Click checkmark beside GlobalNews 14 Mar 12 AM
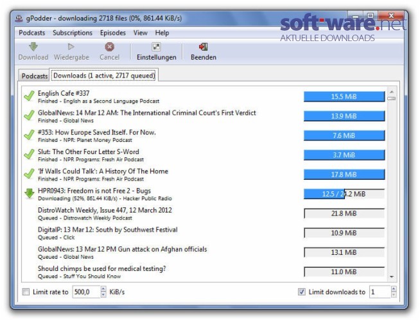420x321 pixels. [29, 116]
